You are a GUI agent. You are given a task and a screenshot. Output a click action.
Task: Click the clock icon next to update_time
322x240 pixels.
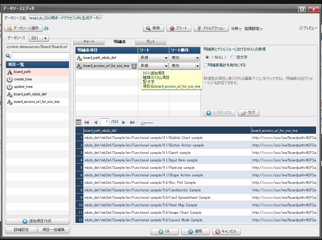(10, 87)
